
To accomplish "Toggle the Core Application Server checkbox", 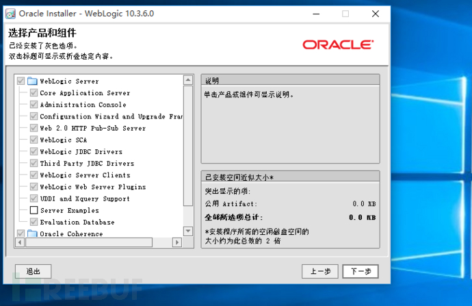I will pyautogui.click(x=34, y=93).
